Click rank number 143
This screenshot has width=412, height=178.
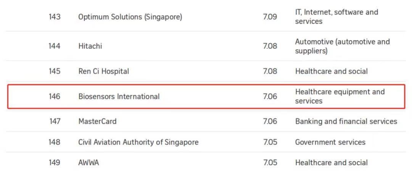[55, 17]
